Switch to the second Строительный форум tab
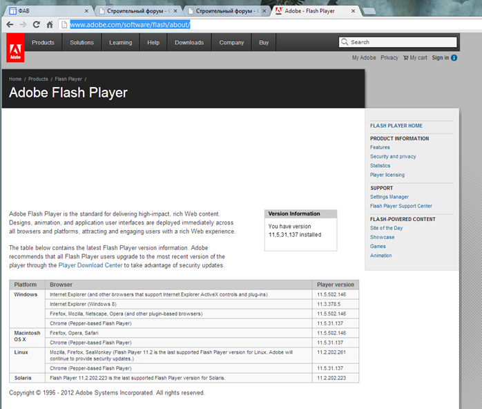Screen dimensions: 482x409 click(x=226, y=11)
